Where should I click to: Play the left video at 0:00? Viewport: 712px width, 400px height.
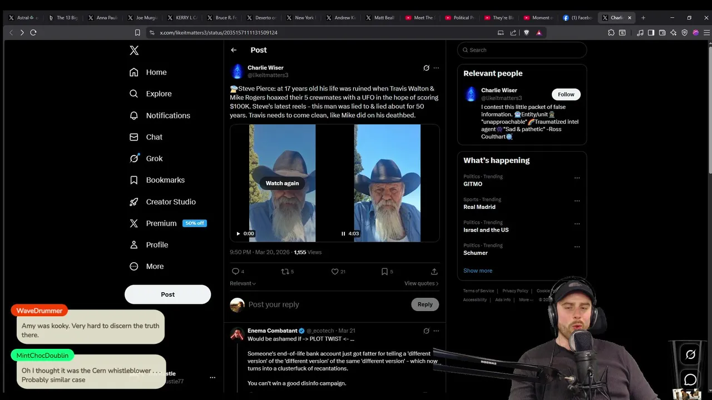point(238,234)
